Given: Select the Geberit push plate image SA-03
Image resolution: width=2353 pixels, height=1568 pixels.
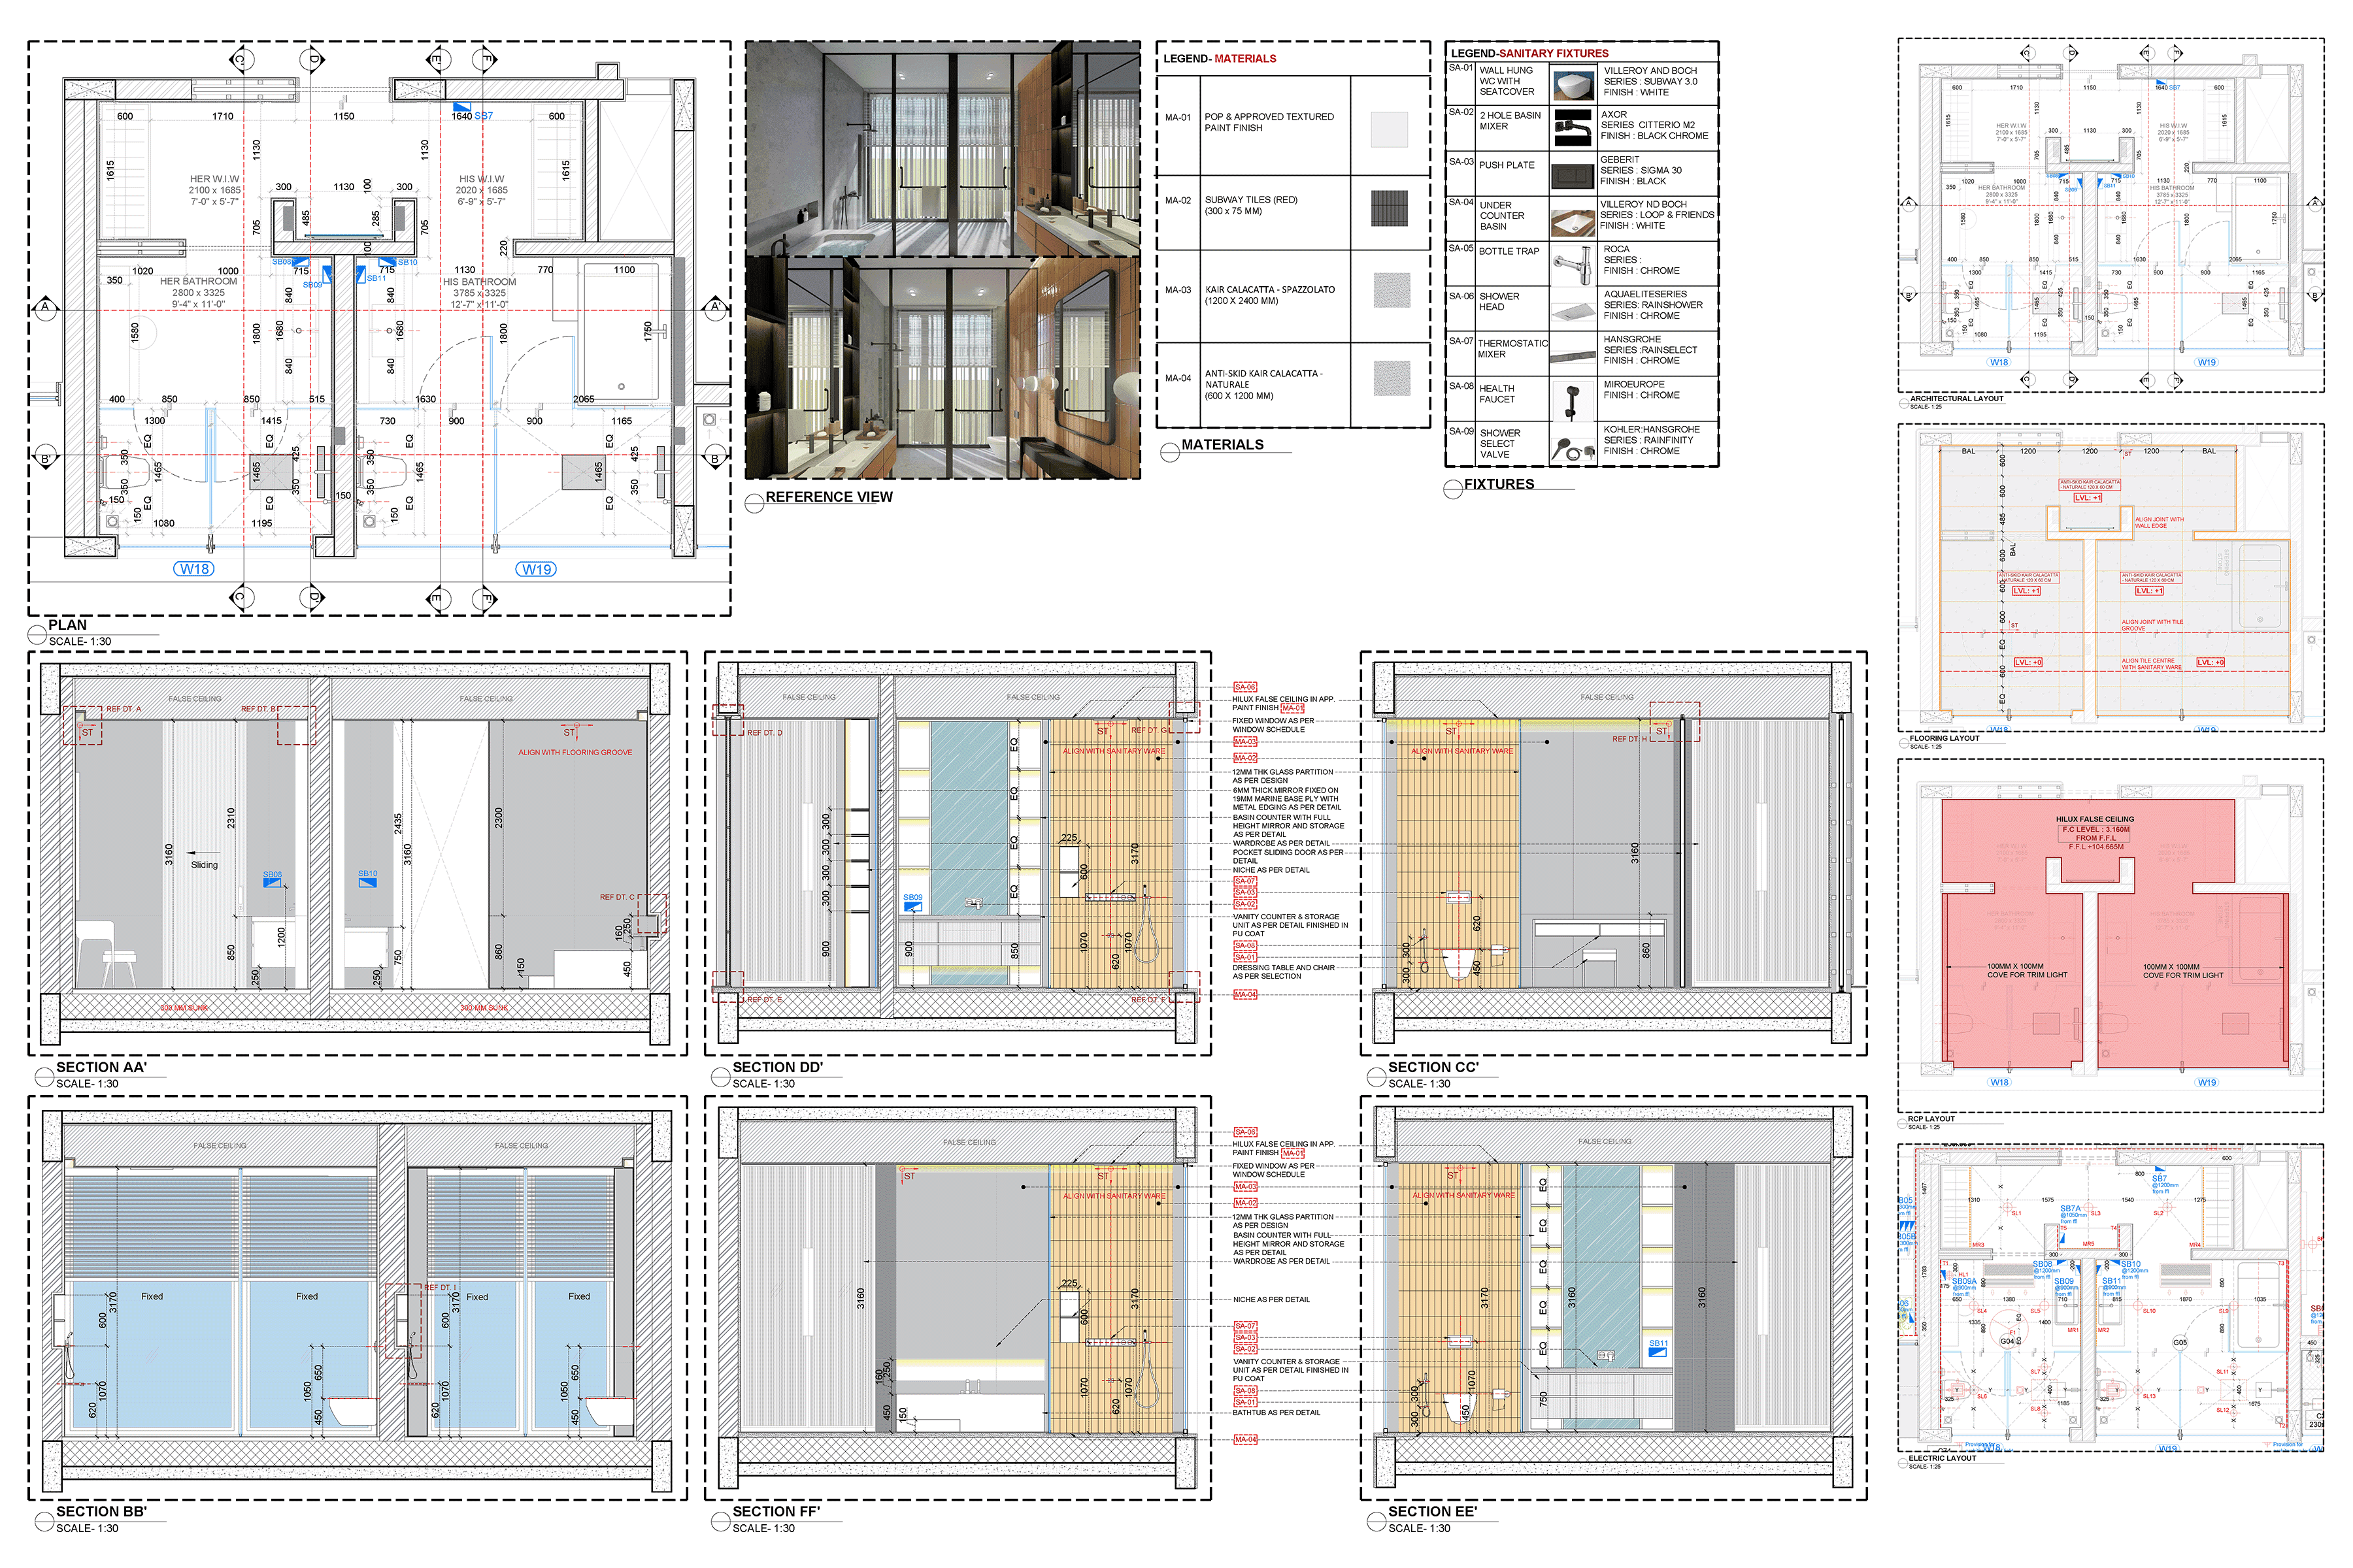Looking at the screenshot, I should point(1574,176).
